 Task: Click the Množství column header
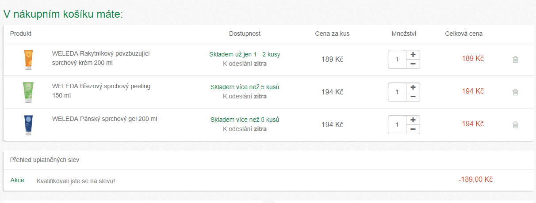click(404, 34)
